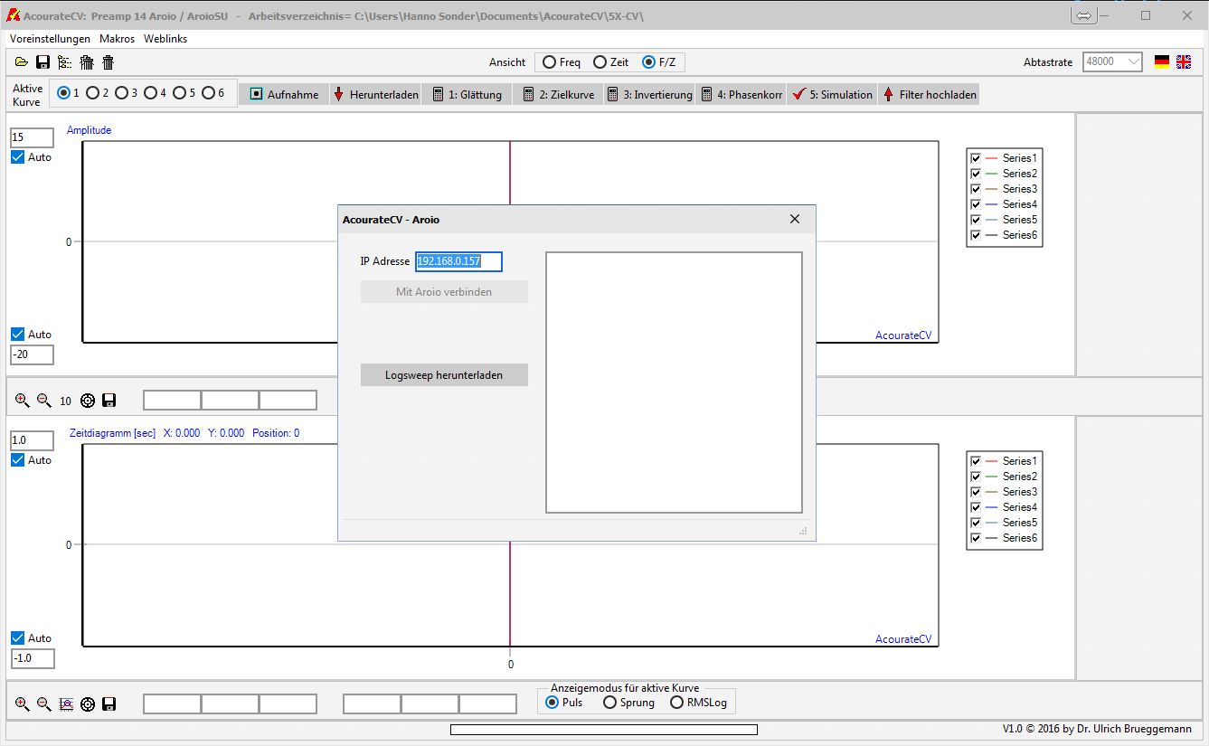Uncheck Series1 in Amplitude chart legend

pyautogui.click(x=976, y=158)
